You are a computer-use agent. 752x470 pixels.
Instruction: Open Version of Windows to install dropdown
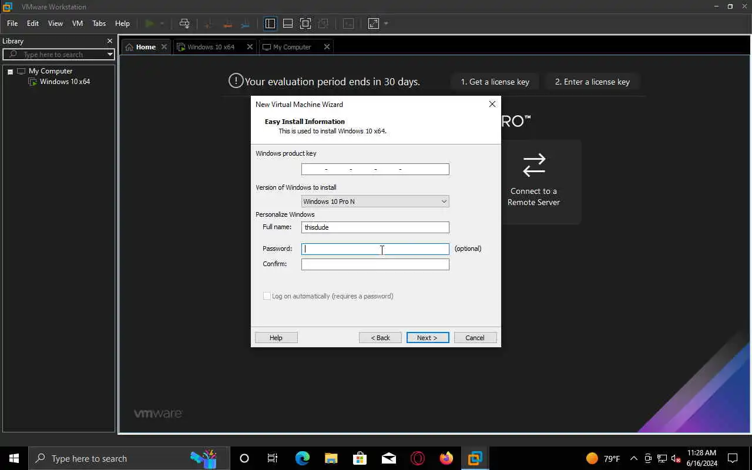(375, 201)
